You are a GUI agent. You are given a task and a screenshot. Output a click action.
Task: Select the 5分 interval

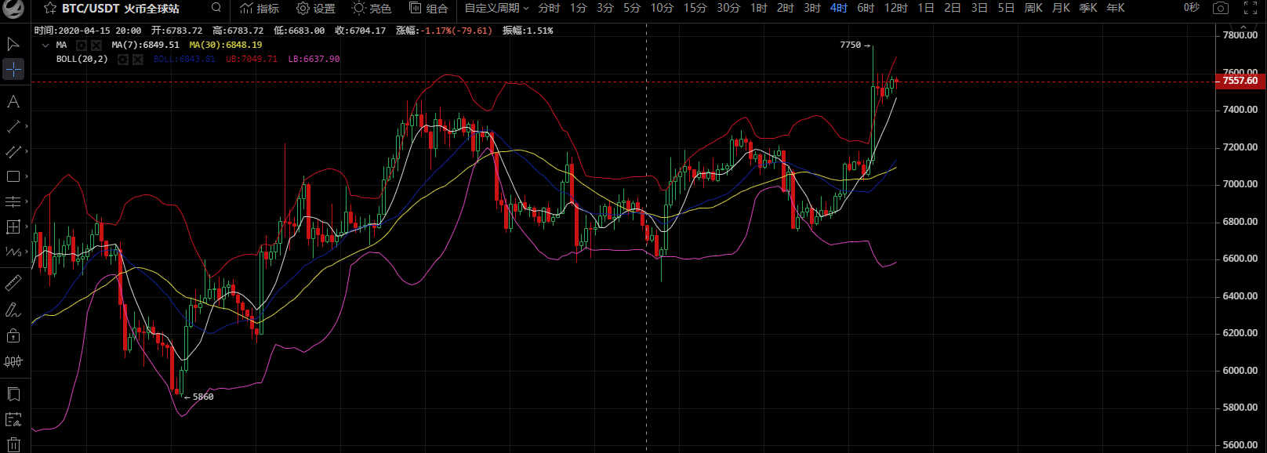(x=632, y=8)
